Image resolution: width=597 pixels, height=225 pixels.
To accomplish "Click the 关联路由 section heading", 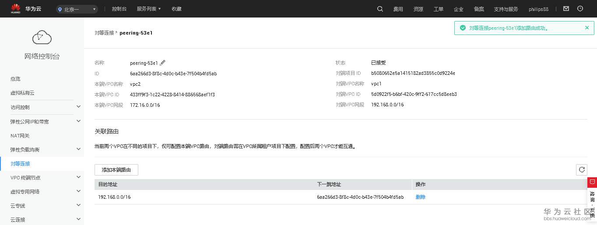I will pyautogui.click(x=107, y=131).
